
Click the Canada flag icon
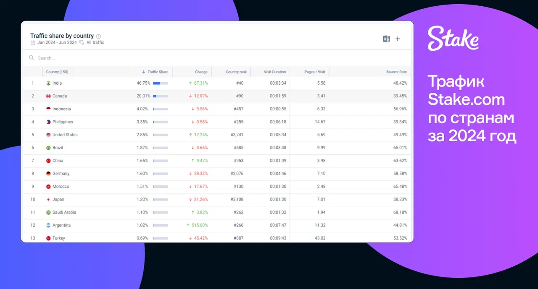pyautogui.click(x=48, y=96)
